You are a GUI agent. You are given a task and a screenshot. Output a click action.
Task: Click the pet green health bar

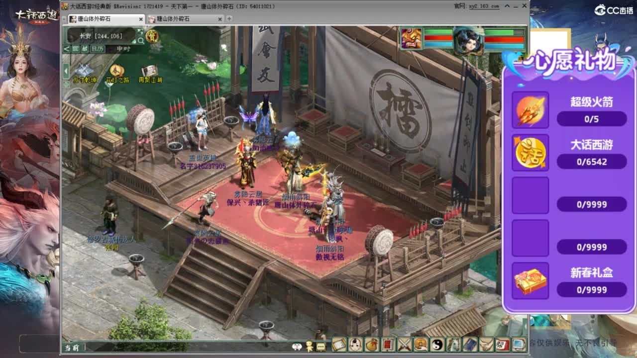[438, 32]
